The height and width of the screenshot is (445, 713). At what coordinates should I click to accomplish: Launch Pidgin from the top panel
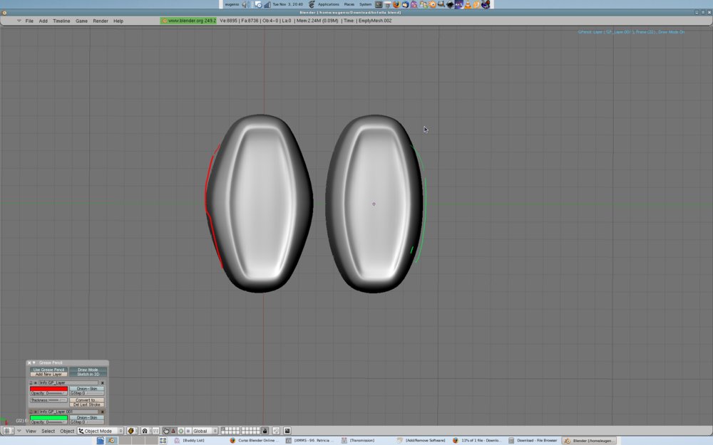[x=414, y=4]
